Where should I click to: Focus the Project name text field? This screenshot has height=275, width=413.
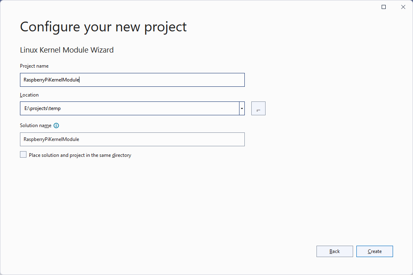(132, 80)
